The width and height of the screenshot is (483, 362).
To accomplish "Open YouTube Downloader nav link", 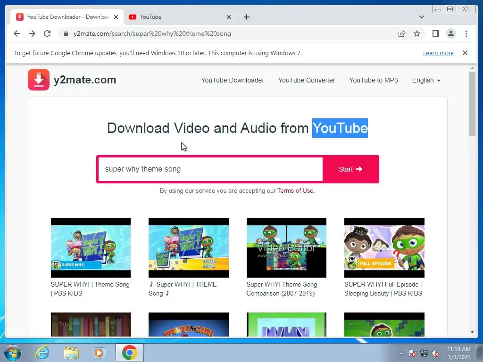I will click(233, 80).
